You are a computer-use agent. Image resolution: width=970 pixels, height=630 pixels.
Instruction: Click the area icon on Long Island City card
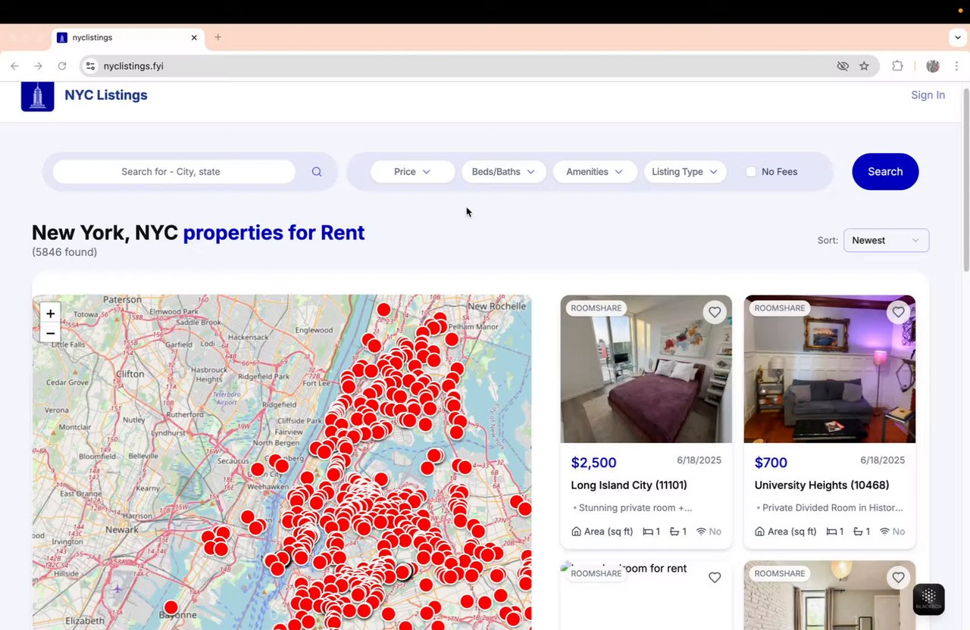pyautogui.click(x=576, y=532)
